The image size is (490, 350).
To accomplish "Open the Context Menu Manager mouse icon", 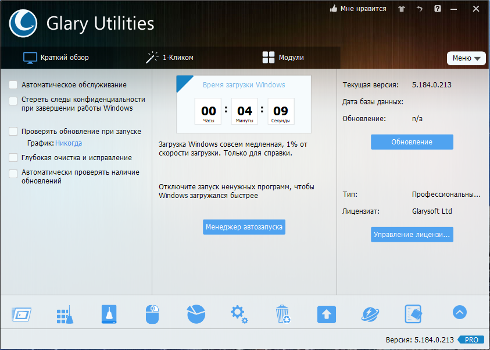I will point(152,314).
